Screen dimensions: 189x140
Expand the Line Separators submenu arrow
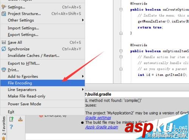(x=83, y=89)
